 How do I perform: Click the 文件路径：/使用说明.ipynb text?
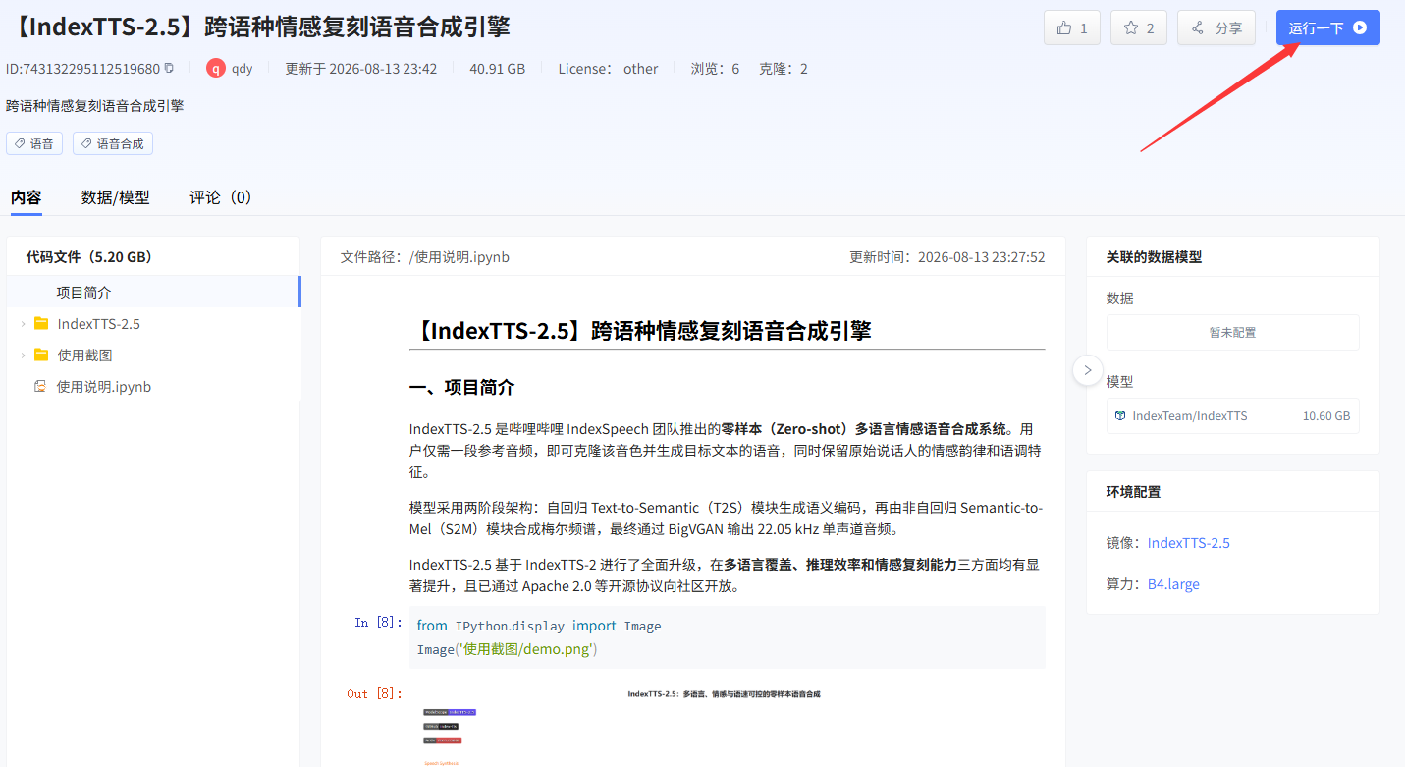(x=425, y=257)
